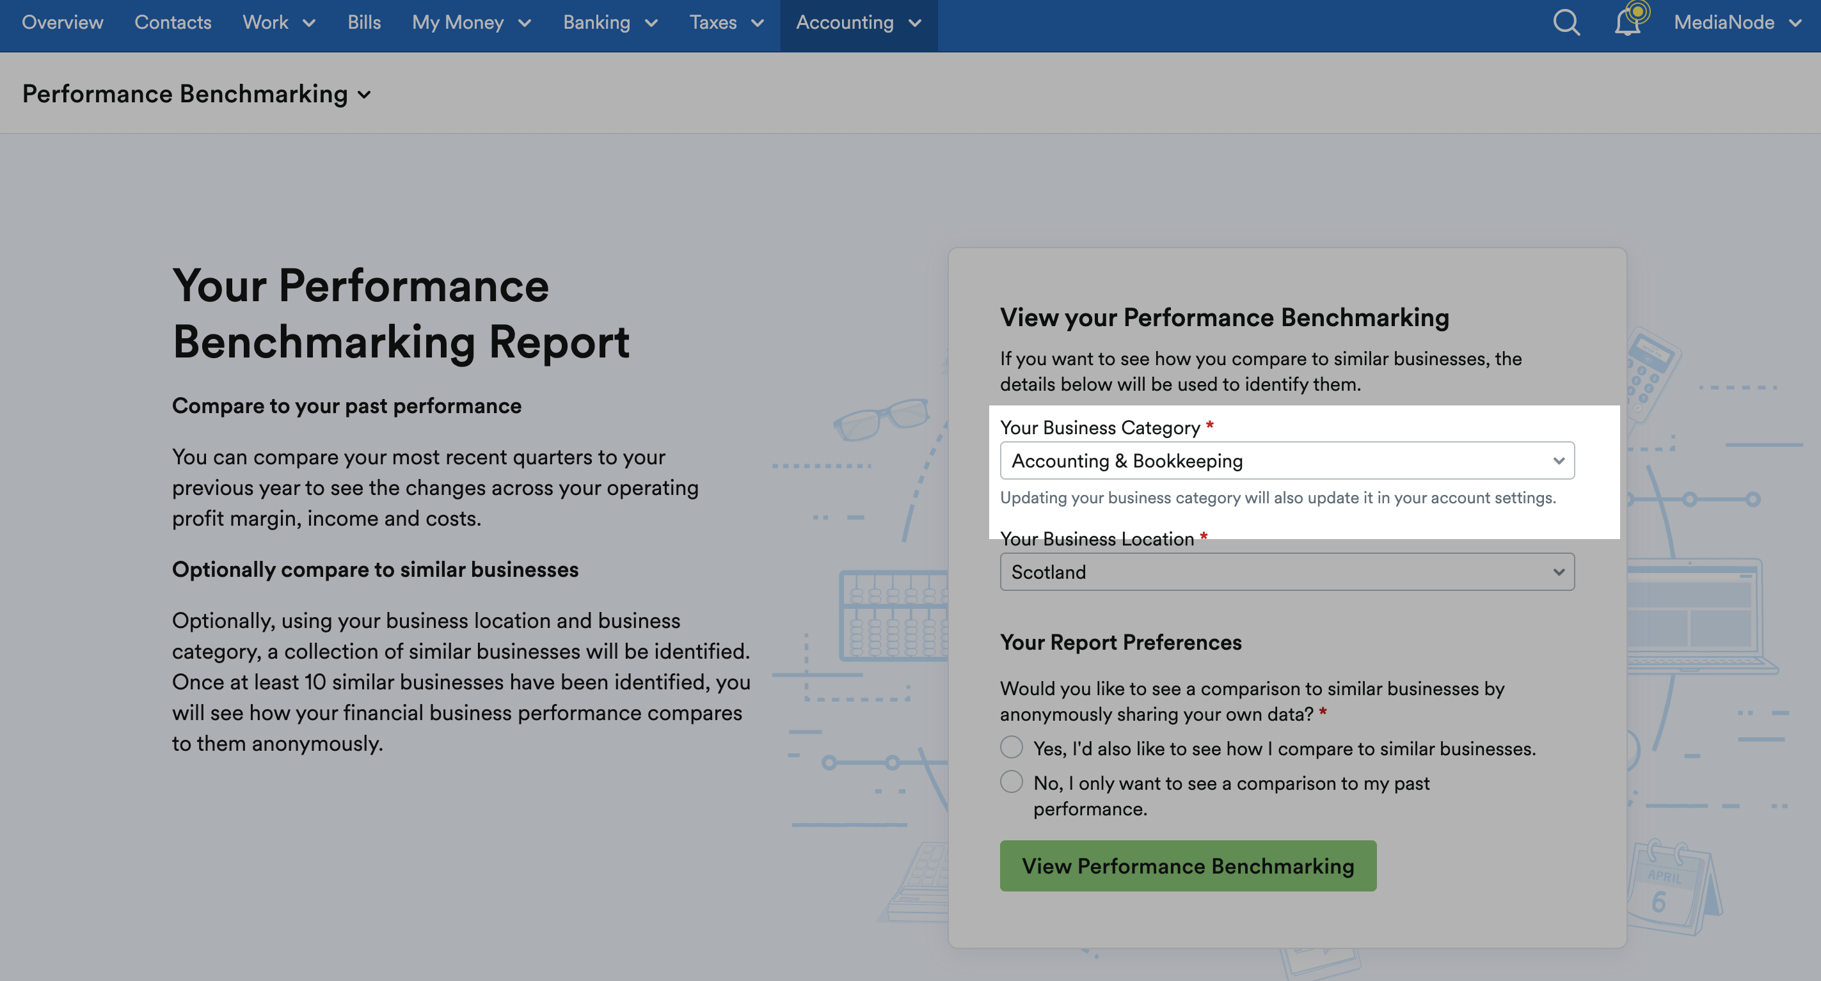
Task: Open the Your Business Location dropdown
Action: point(1287,572)
